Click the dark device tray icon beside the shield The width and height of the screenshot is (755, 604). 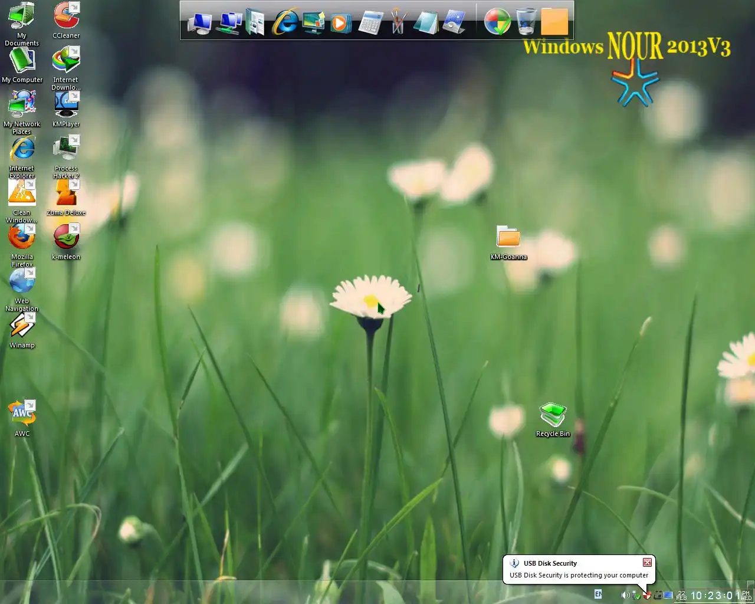coord(658,595)
